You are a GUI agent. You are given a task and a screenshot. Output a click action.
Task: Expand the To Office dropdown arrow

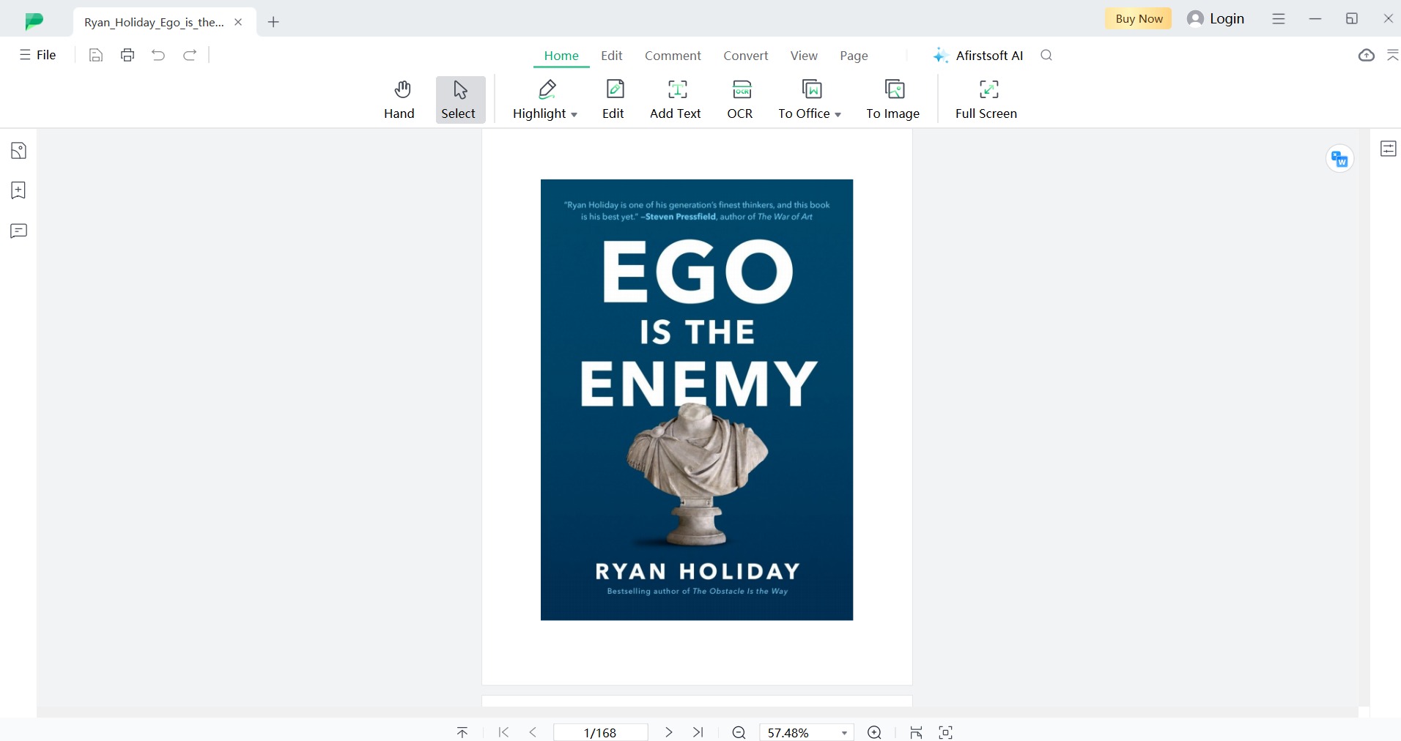838,115
